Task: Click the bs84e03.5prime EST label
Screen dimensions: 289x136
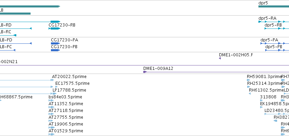Action: (x=65, y=97)
